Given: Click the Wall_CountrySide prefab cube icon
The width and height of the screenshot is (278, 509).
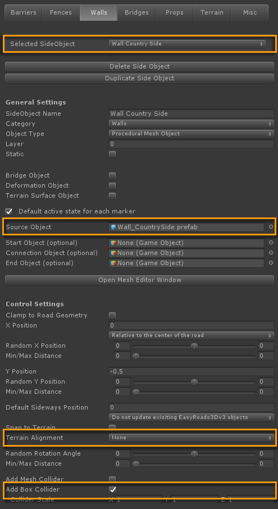Looking at the screenshot, I should (113, 227).
